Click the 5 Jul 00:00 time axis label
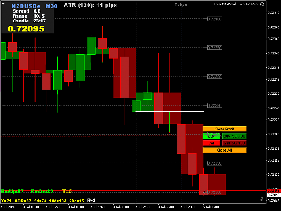Viewport: 281px width, 211px height. (211, 207)
